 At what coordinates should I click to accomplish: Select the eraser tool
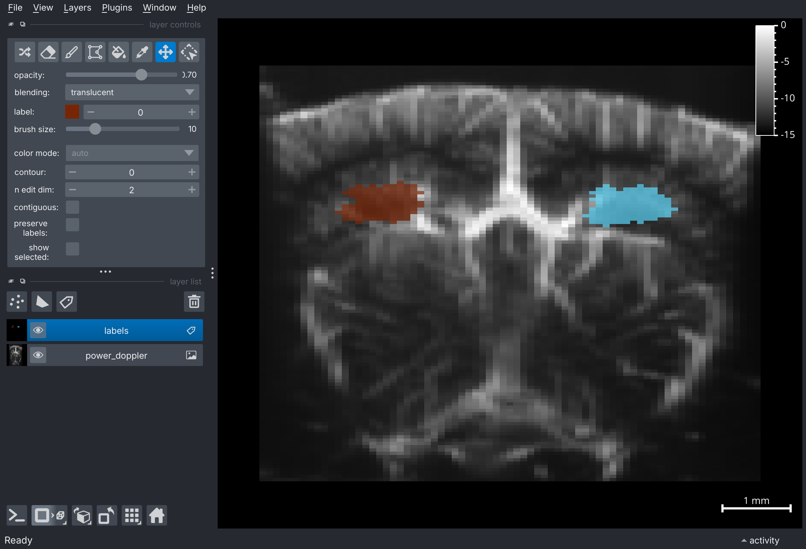48,52
